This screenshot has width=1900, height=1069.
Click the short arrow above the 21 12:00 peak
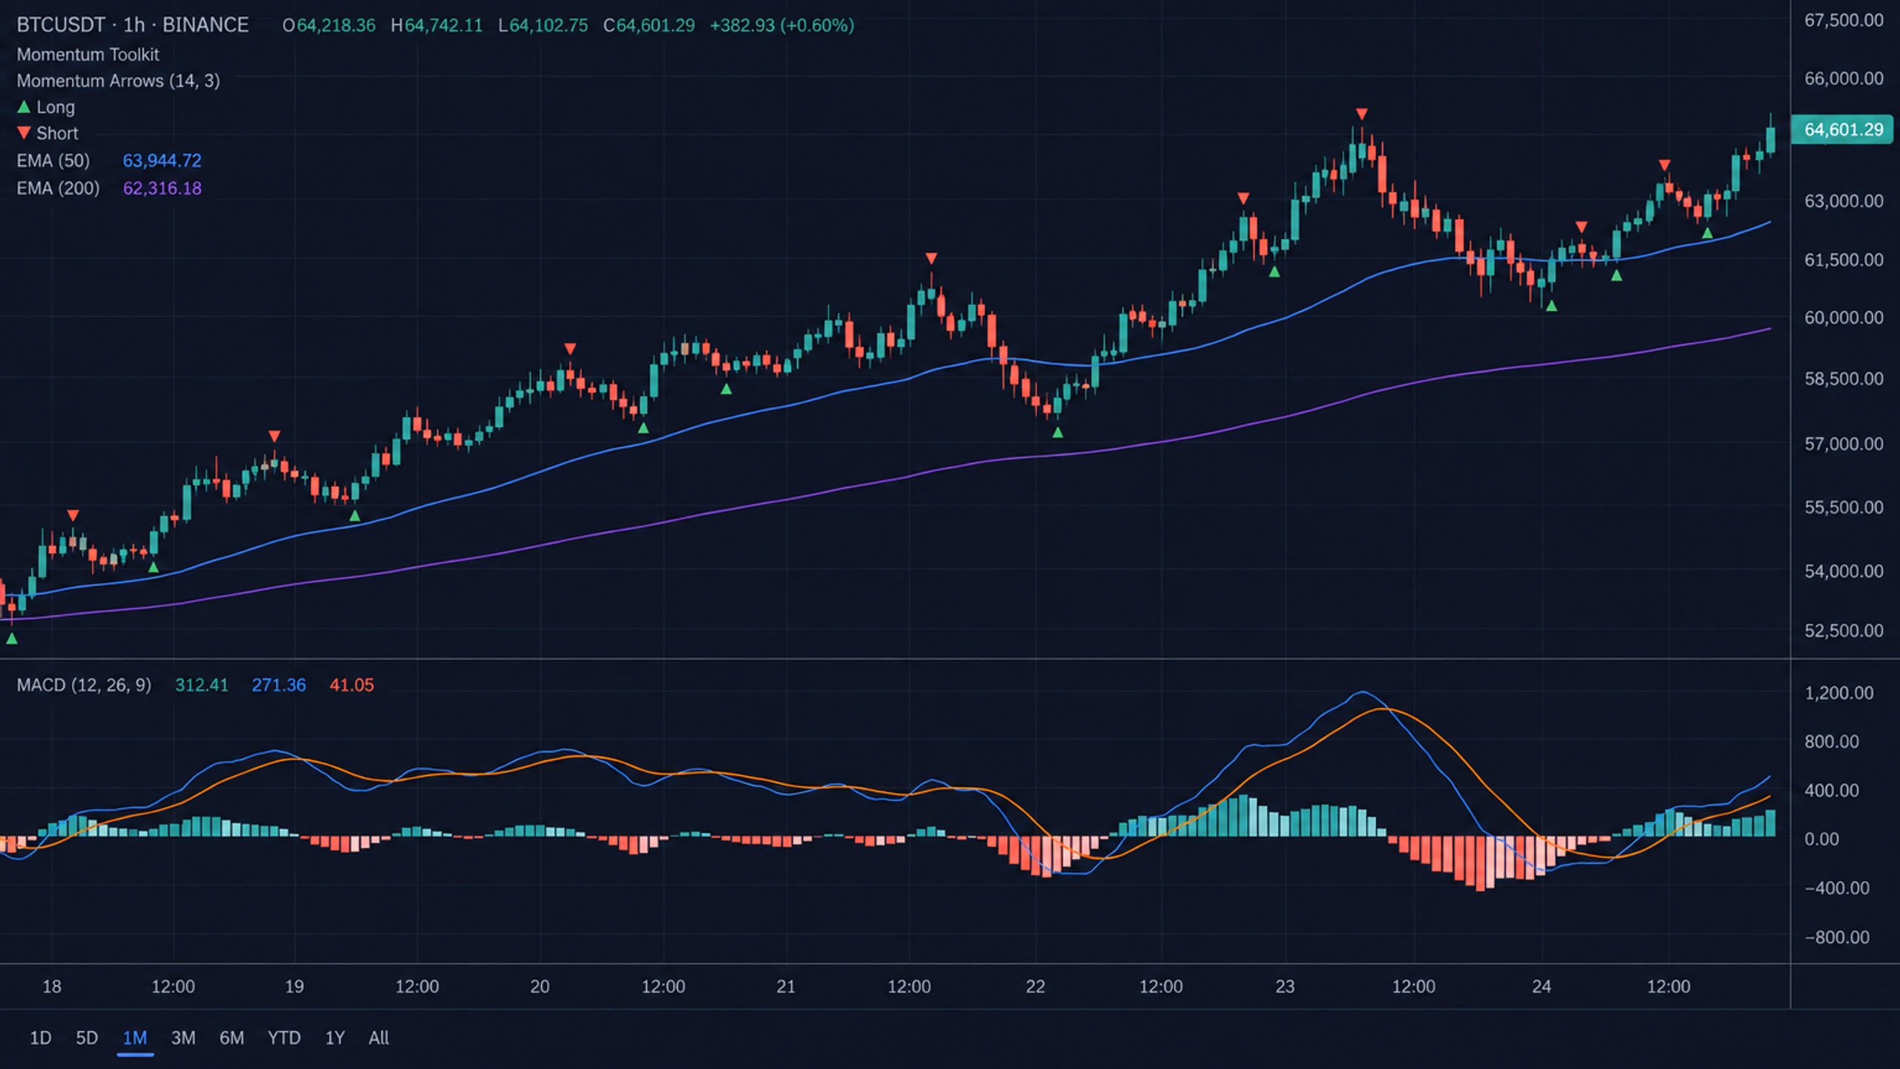(x=931, y=258)
